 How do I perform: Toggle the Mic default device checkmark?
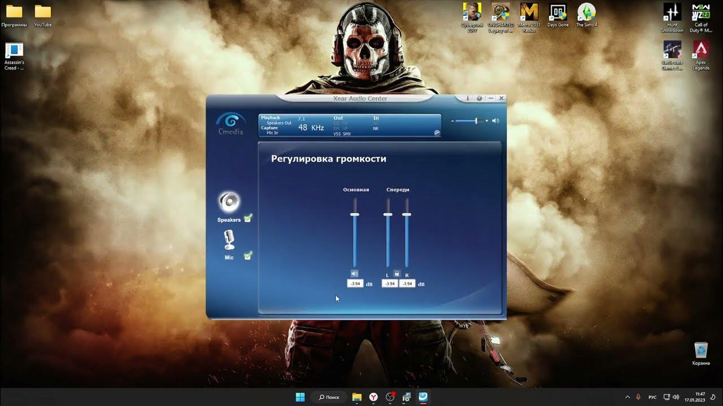tap(248, 255)
